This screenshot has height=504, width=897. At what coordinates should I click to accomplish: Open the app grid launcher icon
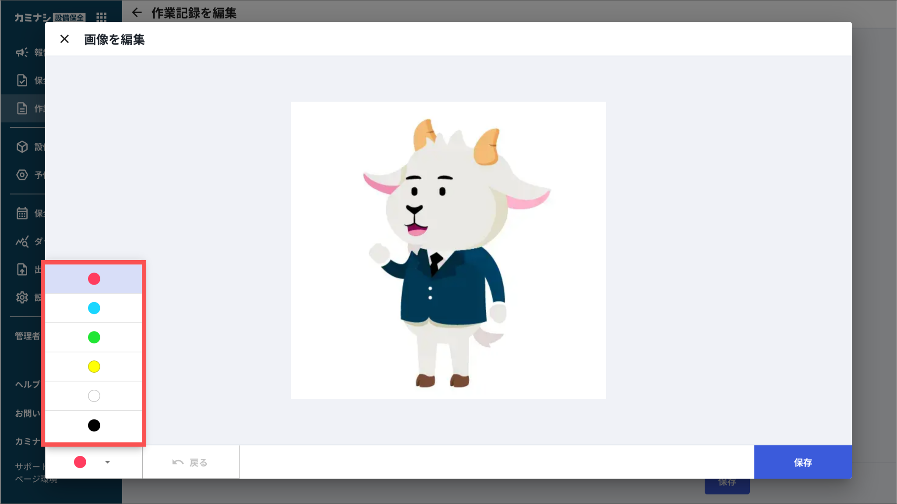coord(102,17)
